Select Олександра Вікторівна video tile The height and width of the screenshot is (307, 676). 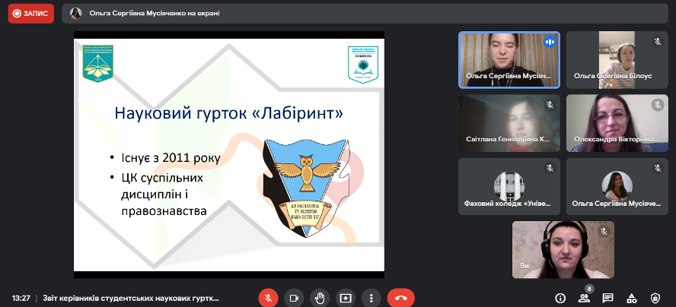[617, 123]
